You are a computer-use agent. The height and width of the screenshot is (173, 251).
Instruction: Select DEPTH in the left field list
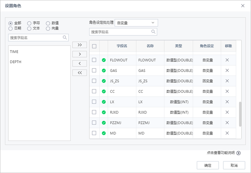click(x=15, y=62)
